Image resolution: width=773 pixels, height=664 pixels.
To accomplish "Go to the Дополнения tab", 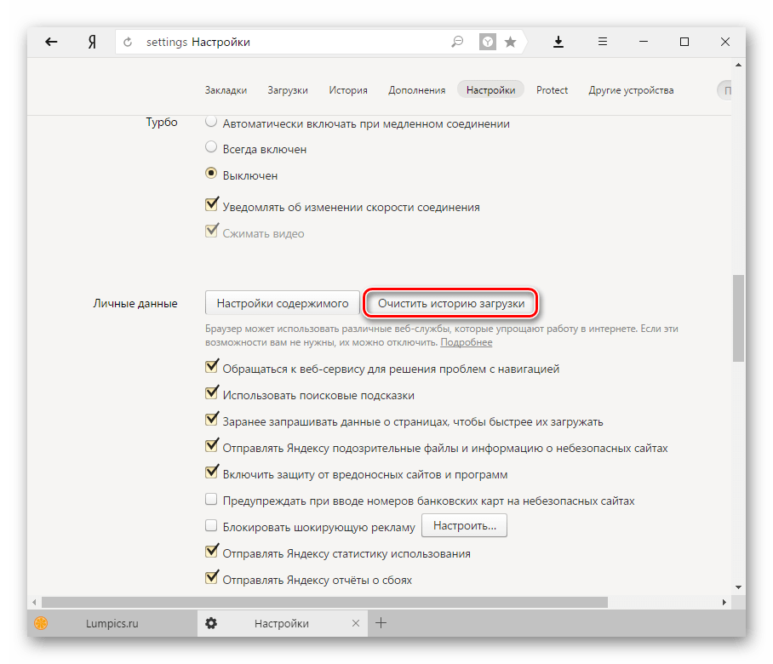I will pos(416,90).
